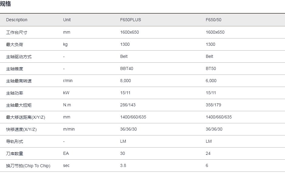Click the 快移速度(X/Y/Z) row label
The width and height of the screenshot is (285, 173).
pyautogui.click(x=21, y=129)
